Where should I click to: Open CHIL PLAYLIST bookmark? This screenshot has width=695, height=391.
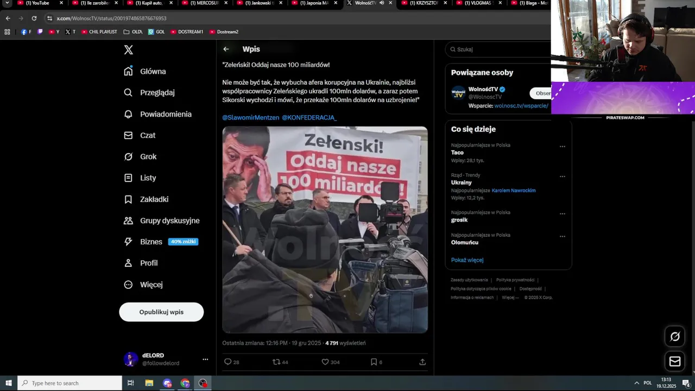tap(99, 32)
